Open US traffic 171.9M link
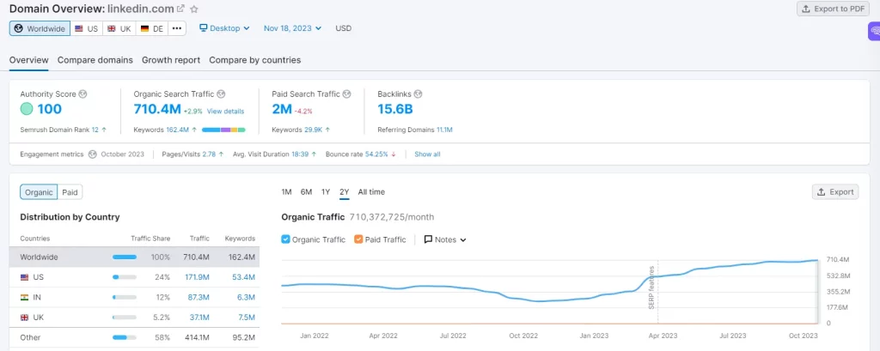Image resolution: width=880 pixels, height=351 pixels. [x=197, y=277]
